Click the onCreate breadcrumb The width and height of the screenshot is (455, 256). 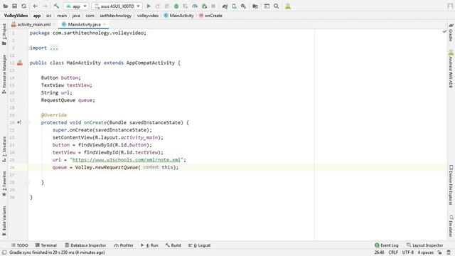pyautogui.click(x=210, y=16)
